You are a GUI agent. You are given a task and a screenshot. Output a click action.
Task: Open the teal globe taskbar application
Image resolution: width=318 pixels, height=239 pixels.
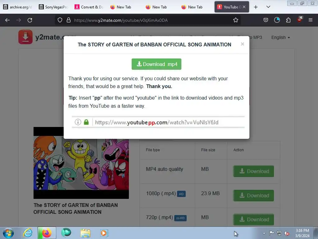[66, 233]
